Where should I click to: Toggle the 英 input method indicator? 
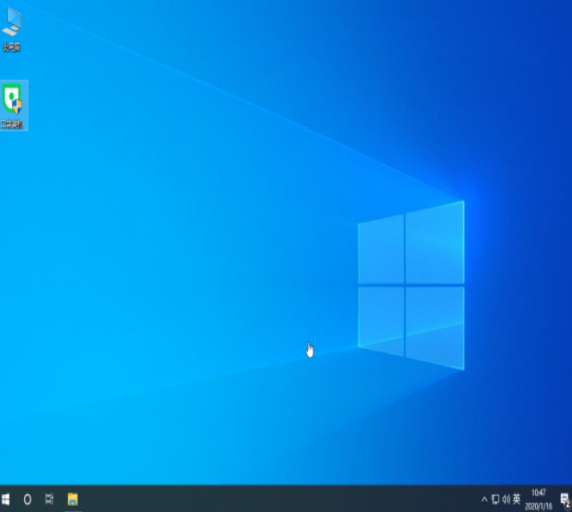[516, 498]
